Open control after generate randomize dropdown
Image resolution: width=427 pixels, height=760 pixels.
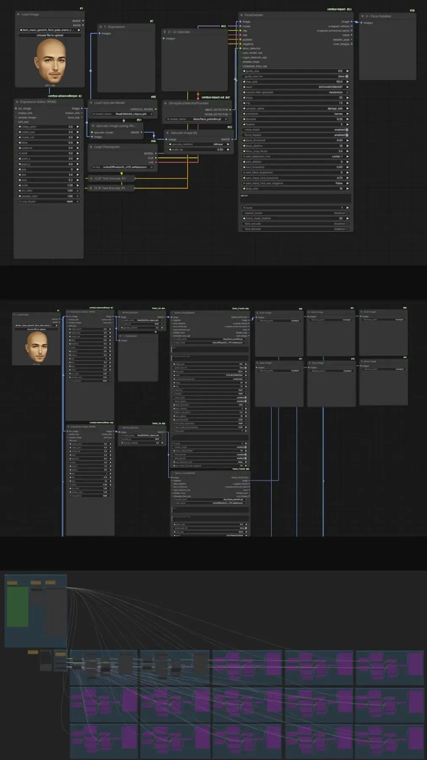[x=296, y=92]
